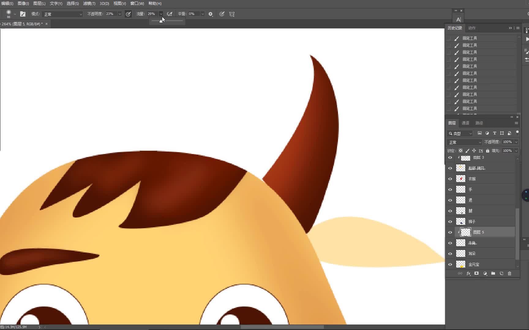Viewport: 529px width, 330px height.
Task: Open the character panel A| icon
Action: point(458,20)
